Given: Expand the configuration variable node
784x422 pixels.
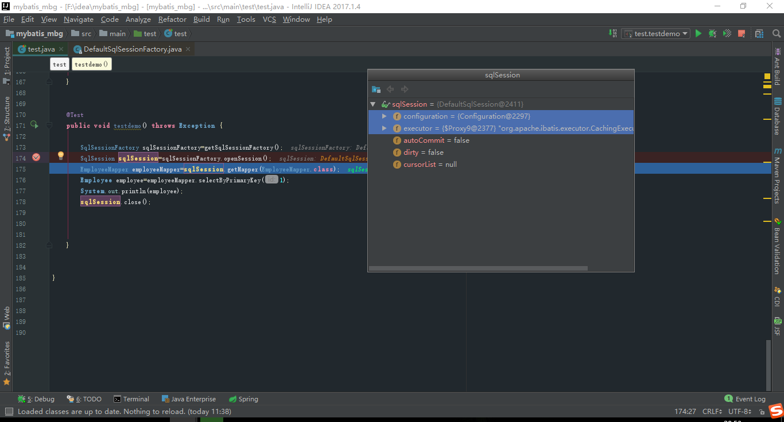Looking at the screenshot, I should tap(385, 116).
